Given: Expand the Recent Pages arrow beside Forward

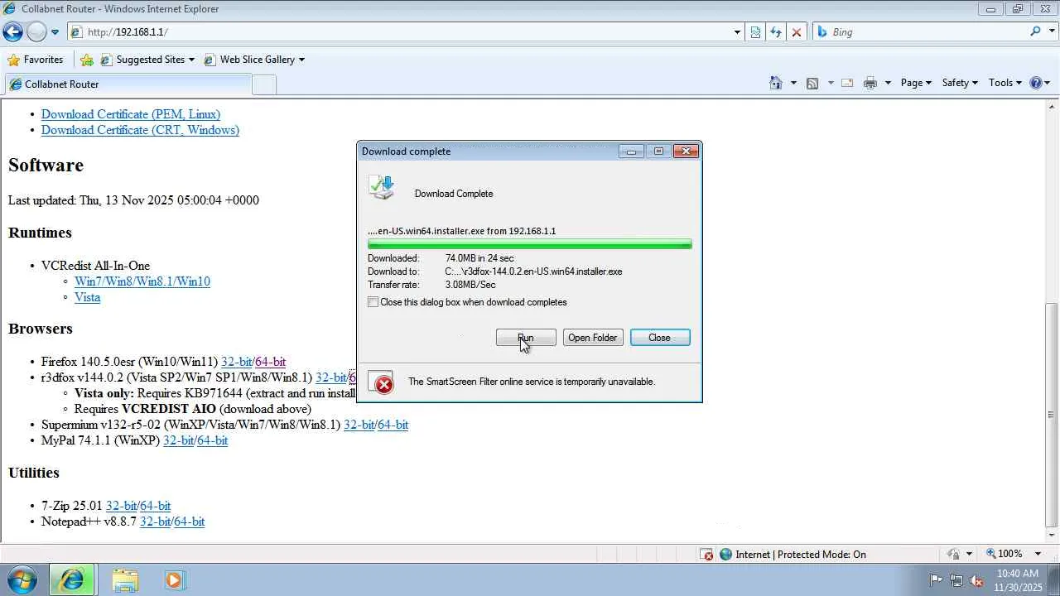Looking at the screenshot, I should click(55, 32).
